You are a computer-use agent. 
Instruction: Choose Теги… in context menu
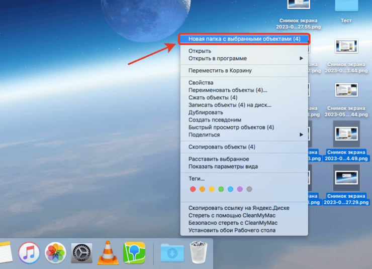pyautogui.click(x=244, y=179)
